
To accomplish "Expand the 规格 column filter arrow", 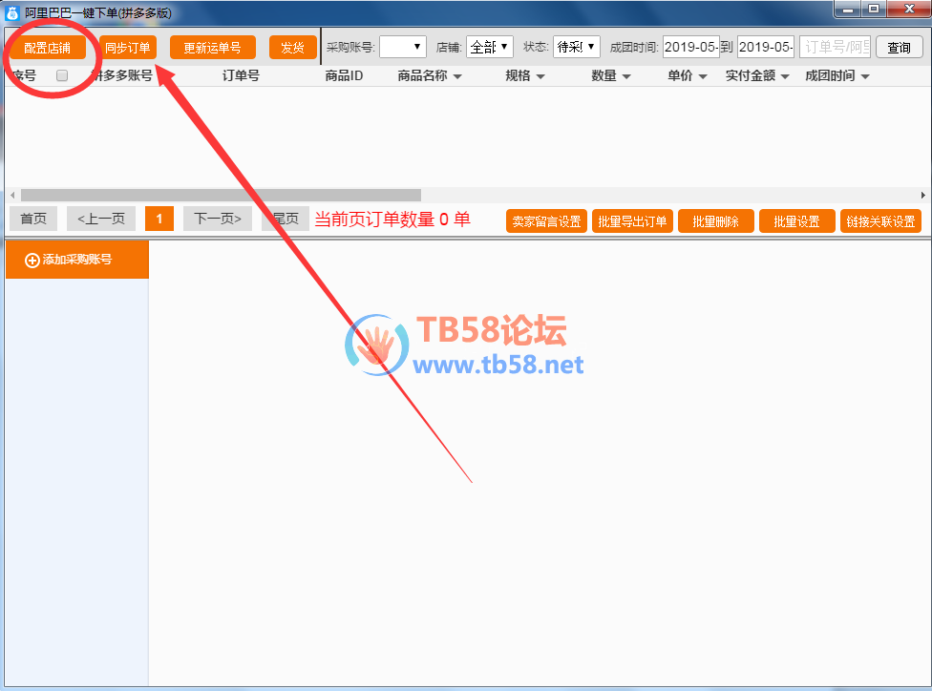I will coord(540,76).
